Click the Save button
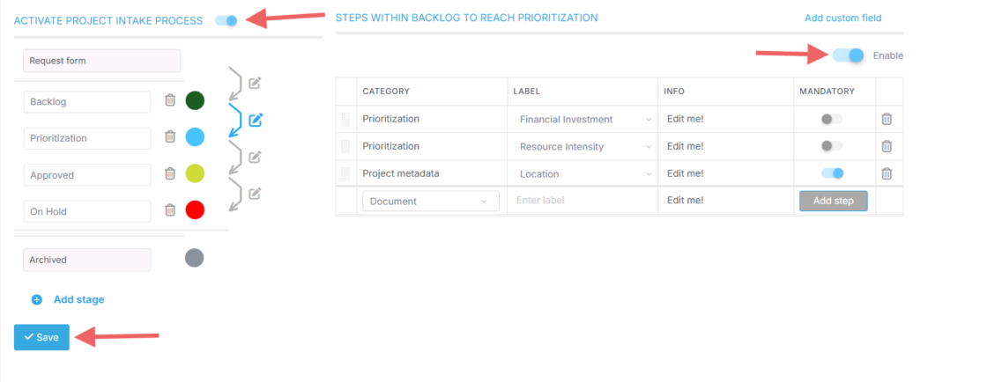987x382 pixels. [x=41, y=337]
